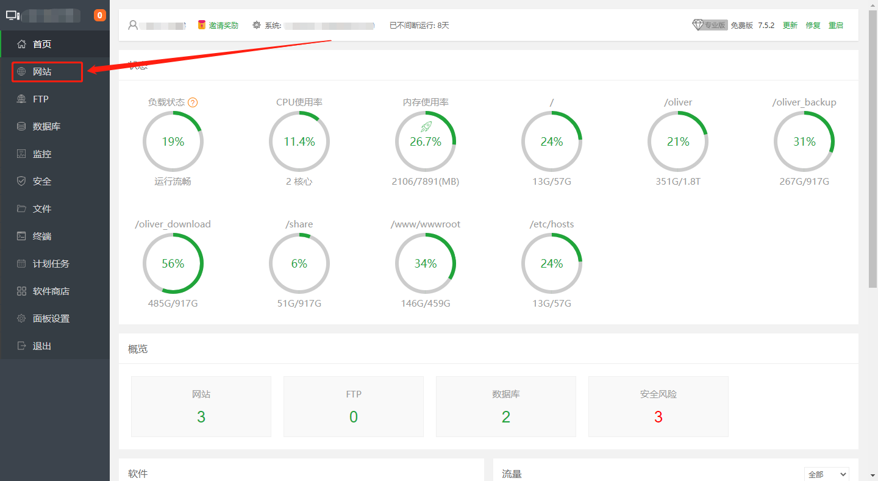
Task: Click the rocket icon in memory usage gauge
Action: click(426, 126)
